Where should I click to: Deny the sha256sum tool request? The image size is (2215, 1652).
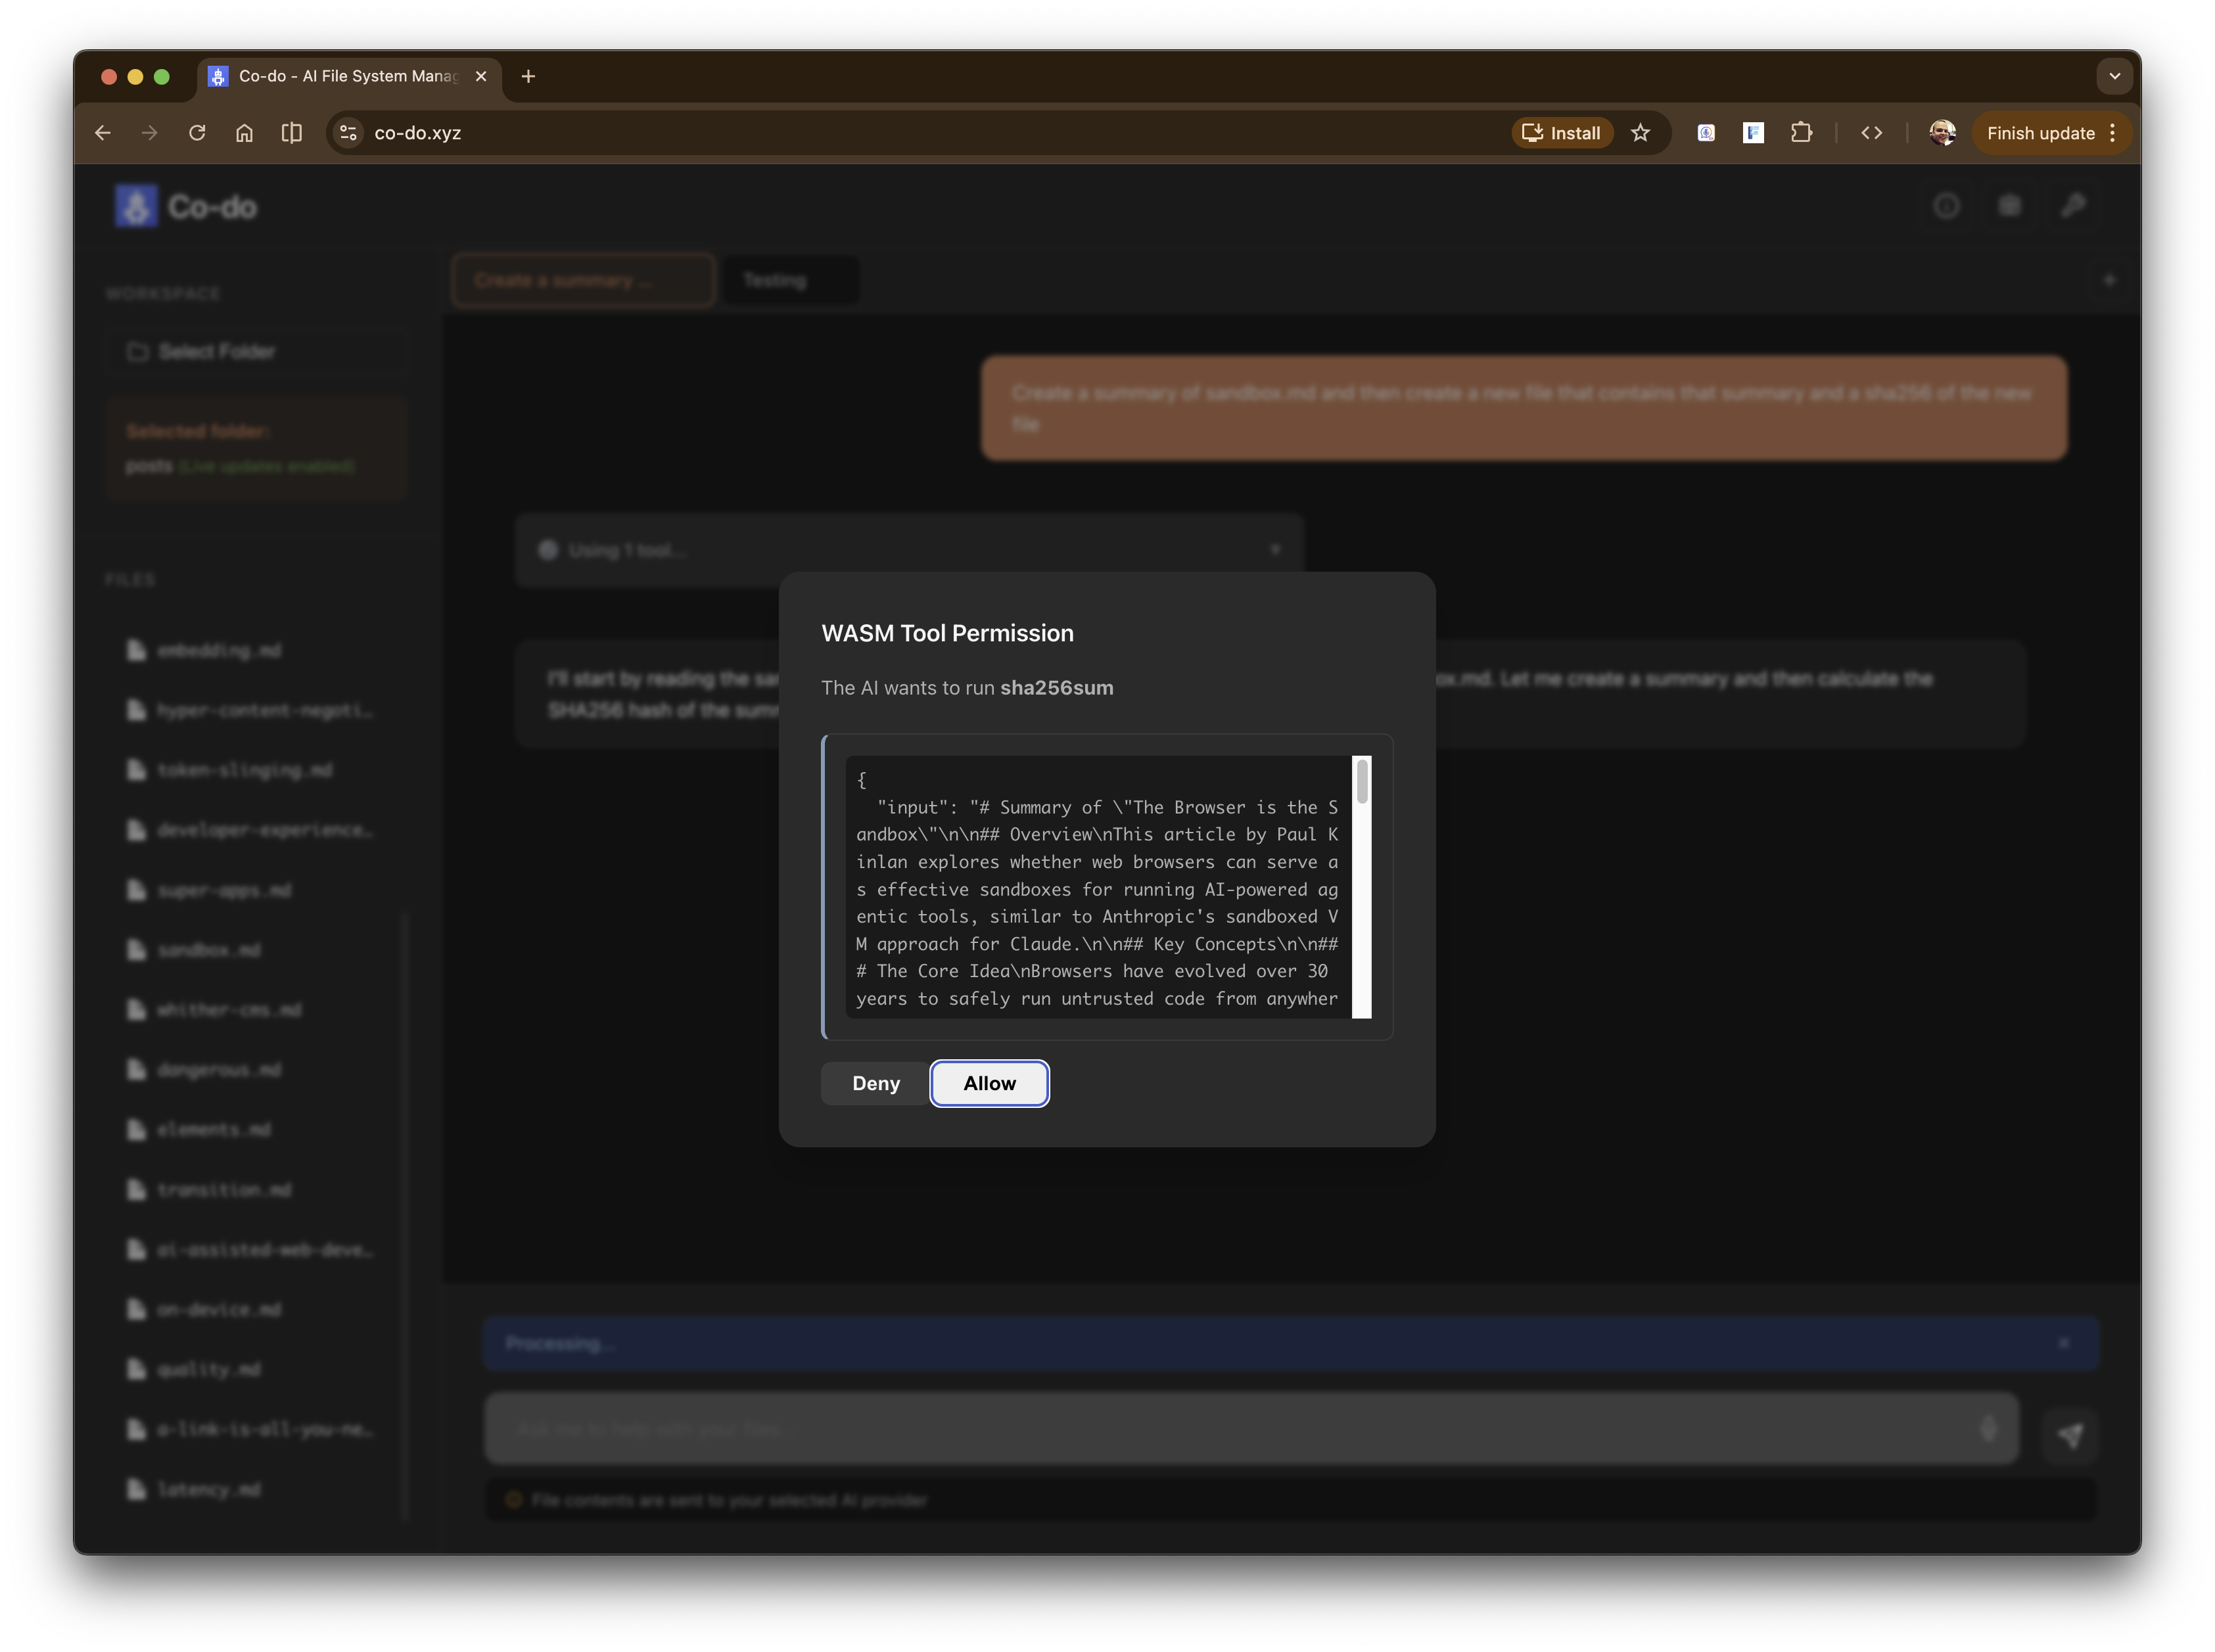tap(875, 1083)
